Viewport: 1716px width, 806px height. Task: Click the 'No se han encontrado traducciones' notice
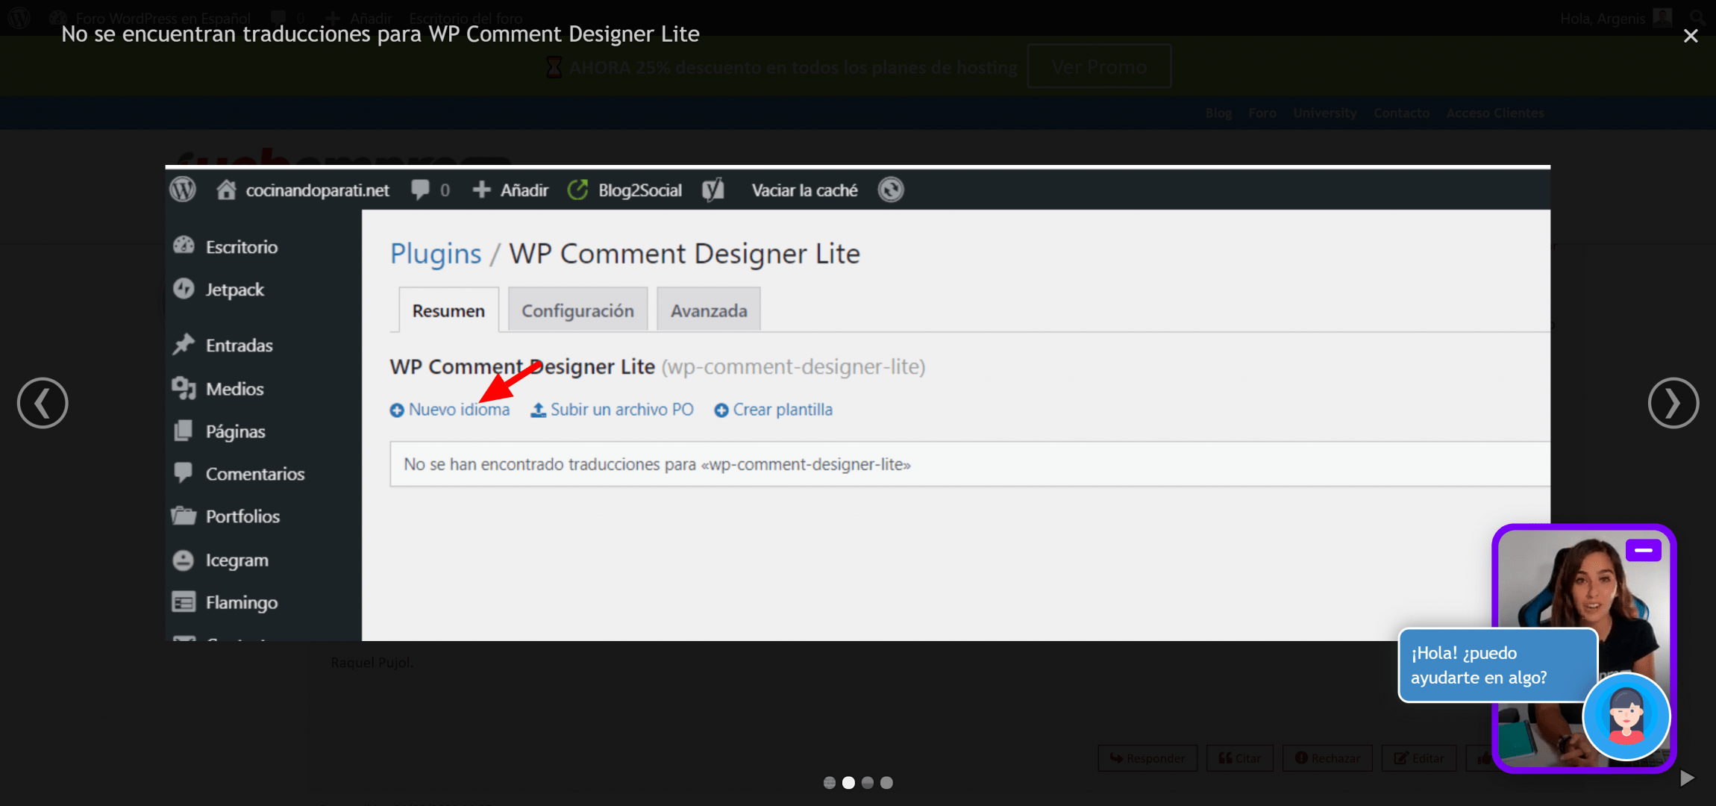pos(969,464)
